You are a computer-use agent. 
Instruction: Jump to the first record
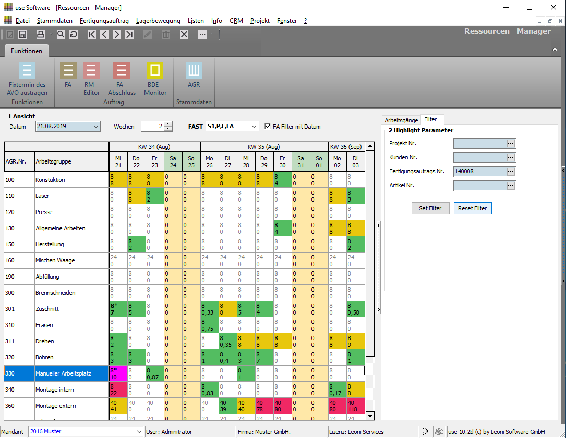tap(92, 34)
